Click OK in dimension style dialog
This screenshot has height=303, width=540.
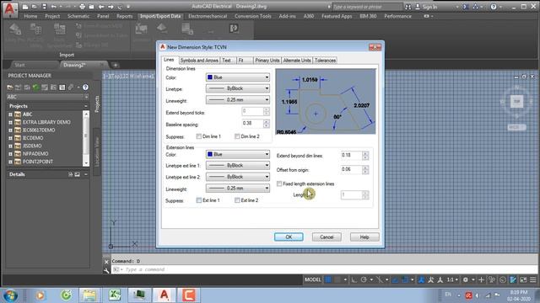tap(289, 237)
